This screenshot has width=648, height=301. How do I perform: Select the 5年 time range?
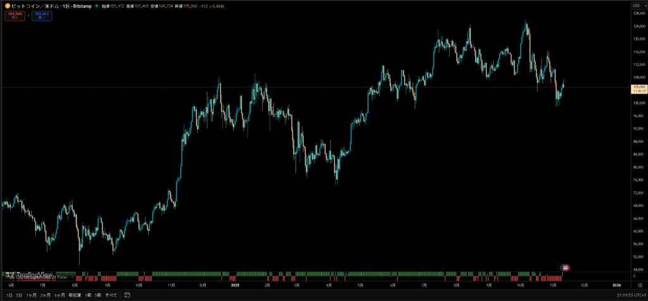click(x=98, y=295)
